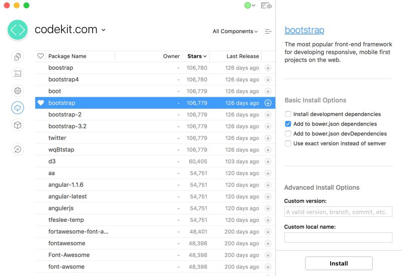Select the angulerjs package row
This screenshot has height=276, width=402.
(155, 208)
